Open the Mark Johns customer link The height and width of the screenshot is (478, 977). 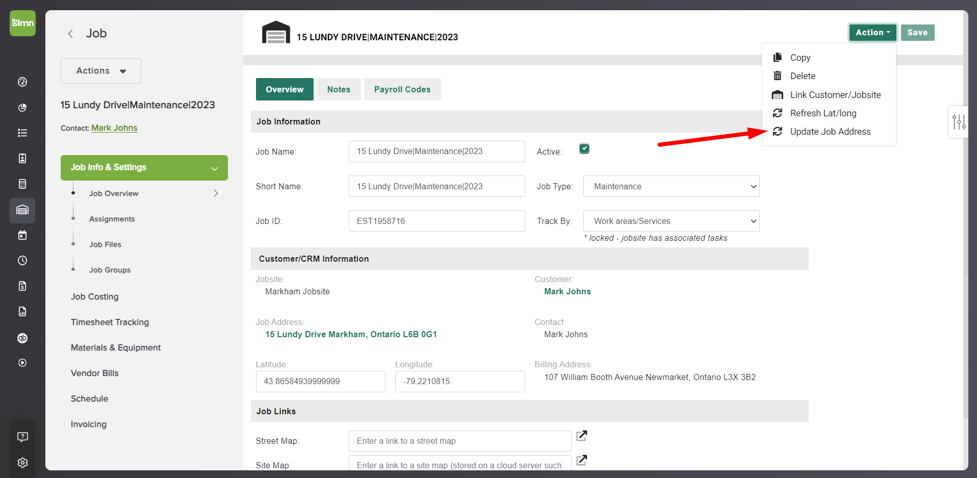tap(568, 291)
